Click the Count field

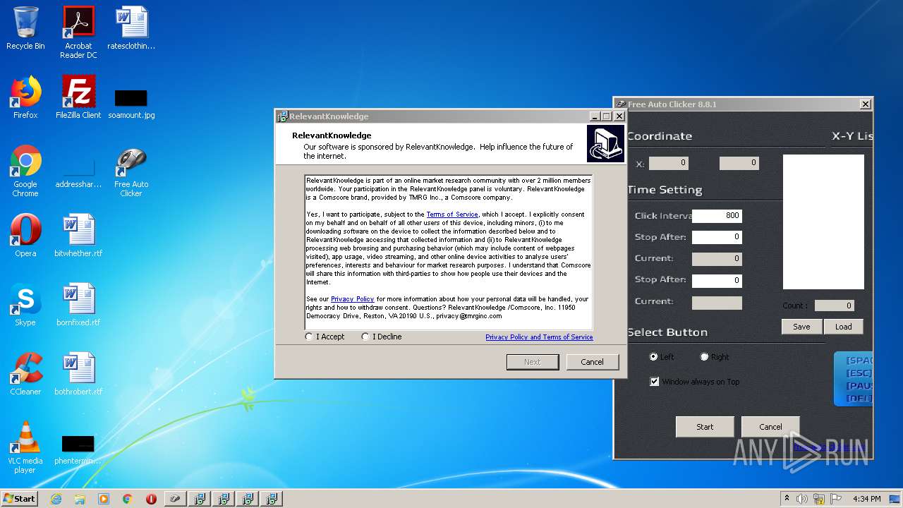pyautogui.click(x=835, y=306)
